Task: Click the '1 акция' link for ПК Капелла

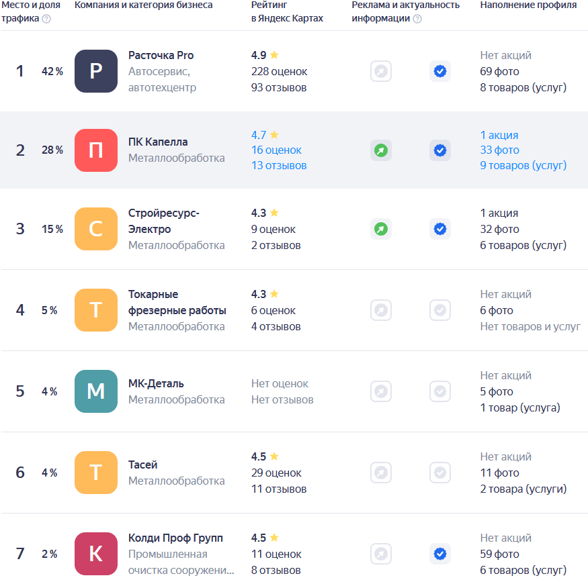Action: pos(499,135)
